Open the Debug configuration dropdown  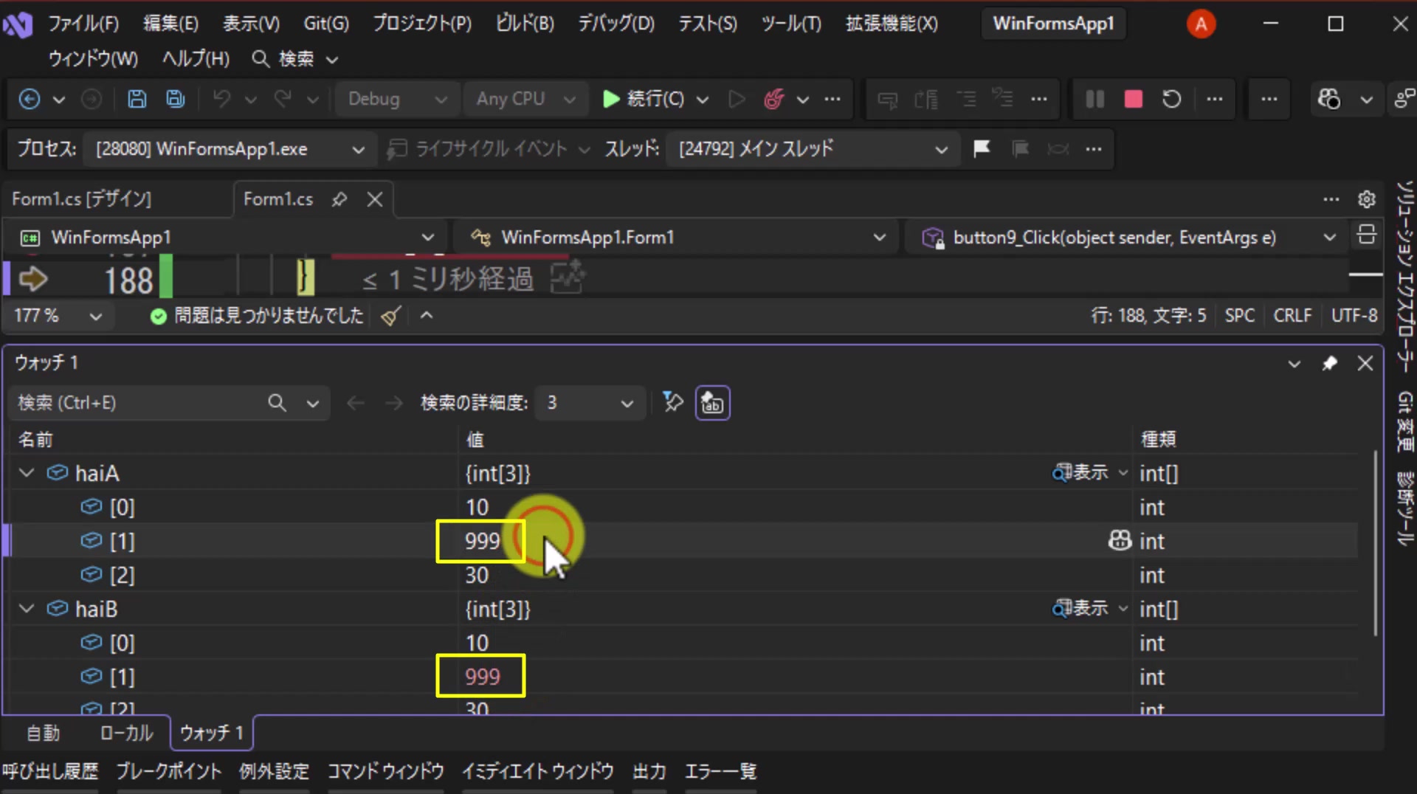[x=396, y=99]
